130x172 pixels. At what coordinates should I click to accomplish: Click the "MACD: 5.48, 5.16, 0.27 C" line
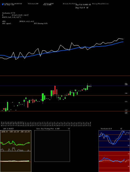point(12,17)
